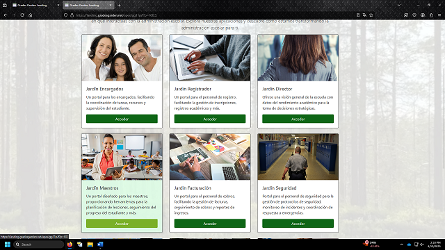Open the browser hamburger menu
This screenshot has height=250, width=445.
point(439,15)
